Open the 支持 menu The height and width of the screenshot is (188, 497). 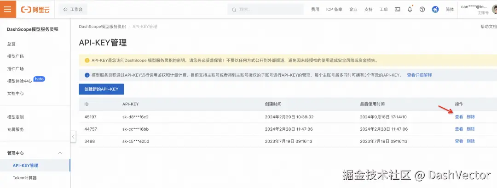(368, 10)
